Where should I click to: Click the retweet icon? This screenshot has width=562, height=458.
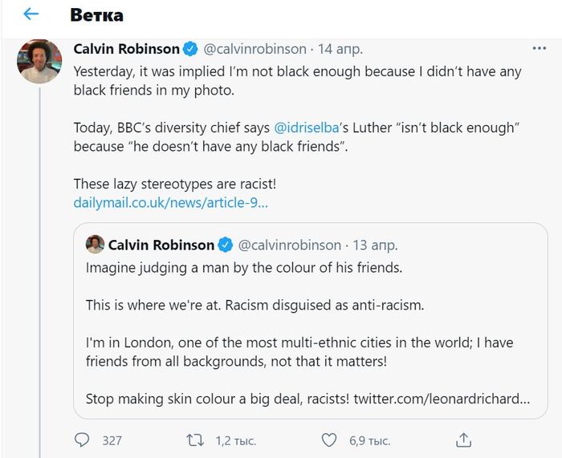pyautogui.click(x=195, y=440)
